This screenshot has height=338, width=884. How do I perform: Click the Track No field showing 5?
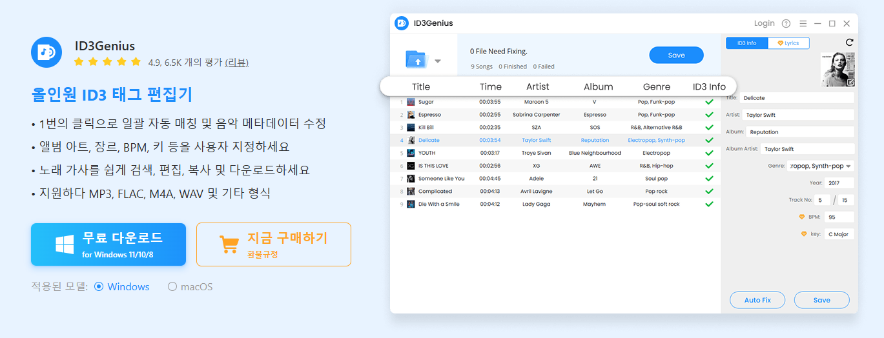tap(822, 200)
